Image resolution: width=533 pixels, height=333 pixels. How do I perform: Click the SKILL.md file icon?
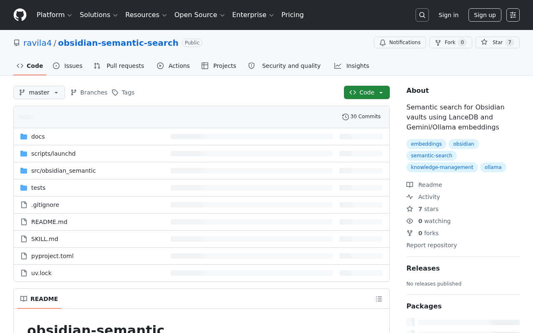pos(24,239)
